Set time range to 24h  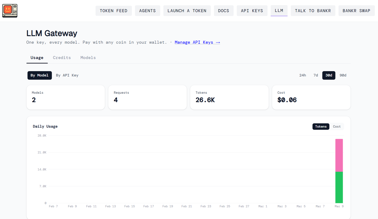point(302,75)
